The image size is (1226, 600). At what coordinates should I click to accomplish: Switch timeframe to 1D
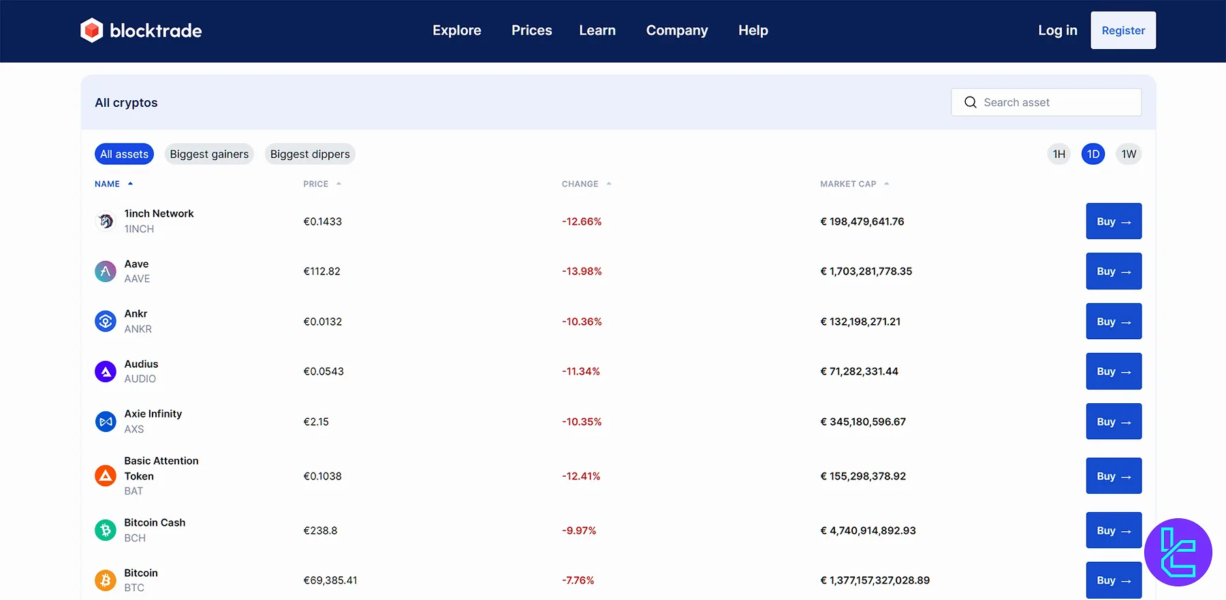1093,154
